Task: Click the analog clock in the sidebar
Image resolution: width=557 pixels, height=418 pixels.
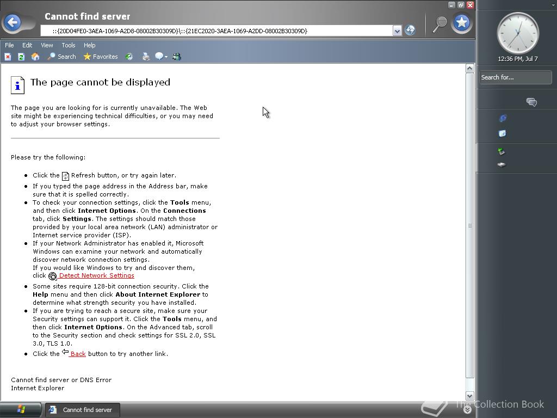Action: [518, 34]
